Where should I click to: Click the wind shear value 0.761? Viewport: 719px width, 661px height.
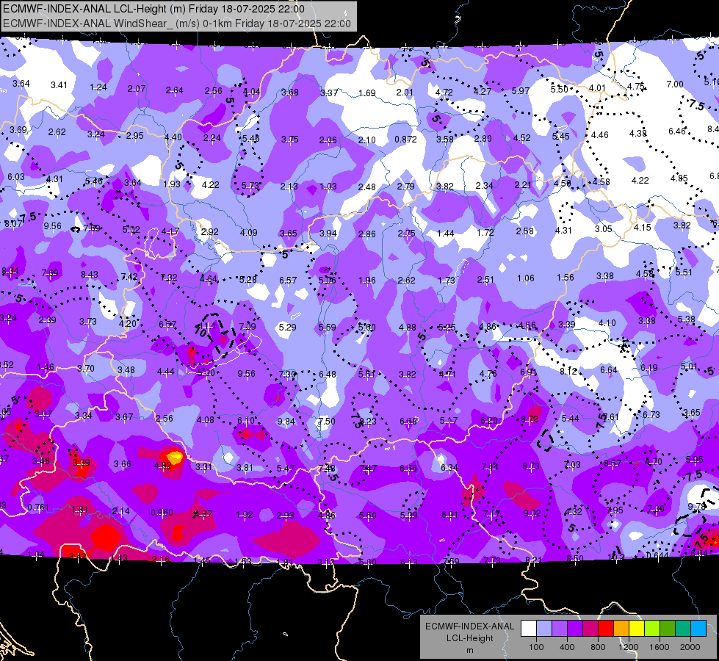pyautogui.click(x=38, y=508)
